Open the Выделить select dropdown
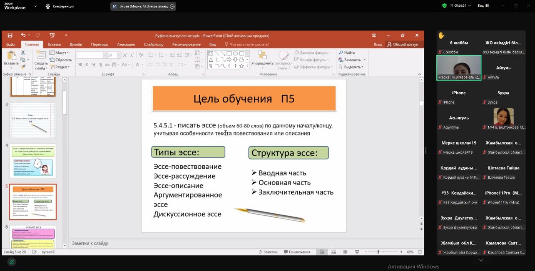This screenshot has width=535, height=271. pyautogui.click(x=351, y=67)
